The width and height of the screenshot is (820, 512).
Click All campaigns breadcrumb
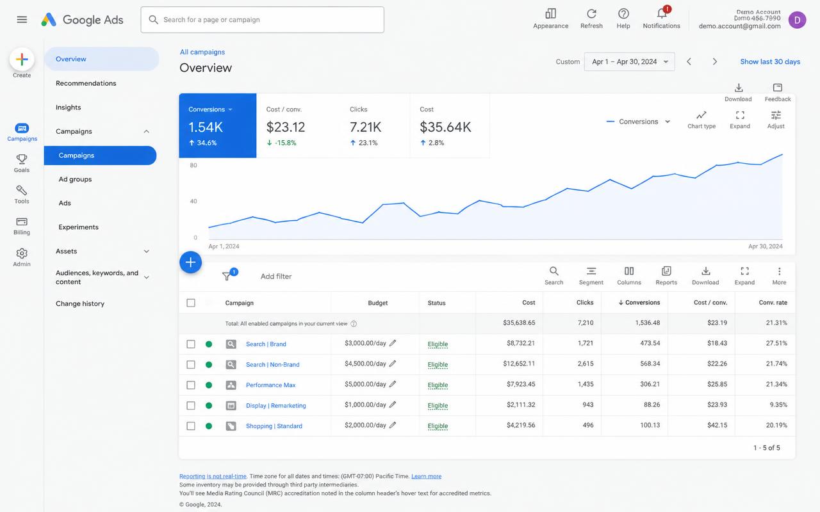coord(202,52)
